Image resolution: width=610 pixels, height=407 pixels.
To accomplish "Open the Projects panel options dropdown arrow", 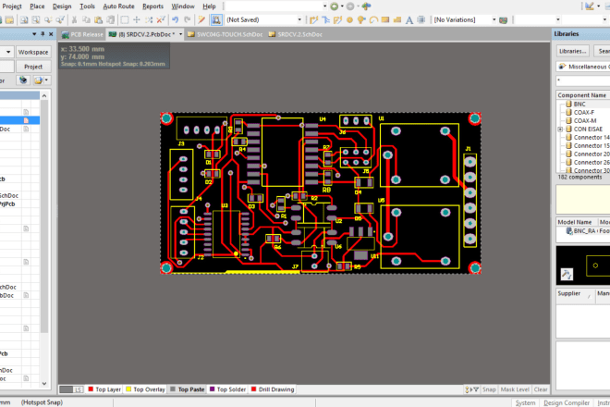I will coord(34,34).
